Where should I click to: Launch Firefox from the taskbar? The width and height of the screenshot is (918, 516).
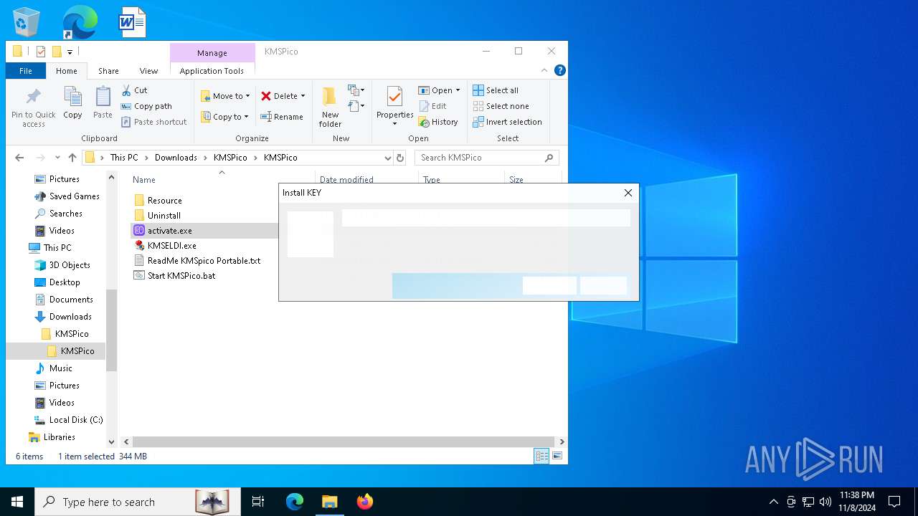pos(365,502)
